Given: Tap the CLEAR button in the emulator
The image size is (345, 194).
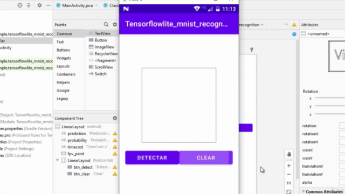Looking at the screenshot, I should [206, 157].
